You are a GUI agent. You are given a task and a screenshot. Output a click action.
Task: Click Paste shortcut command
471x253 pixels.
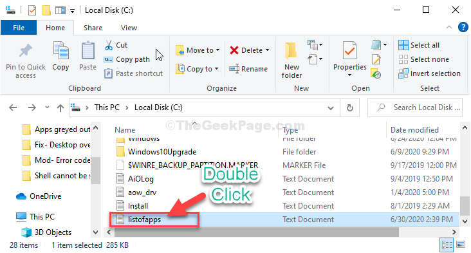click(133, 73)
